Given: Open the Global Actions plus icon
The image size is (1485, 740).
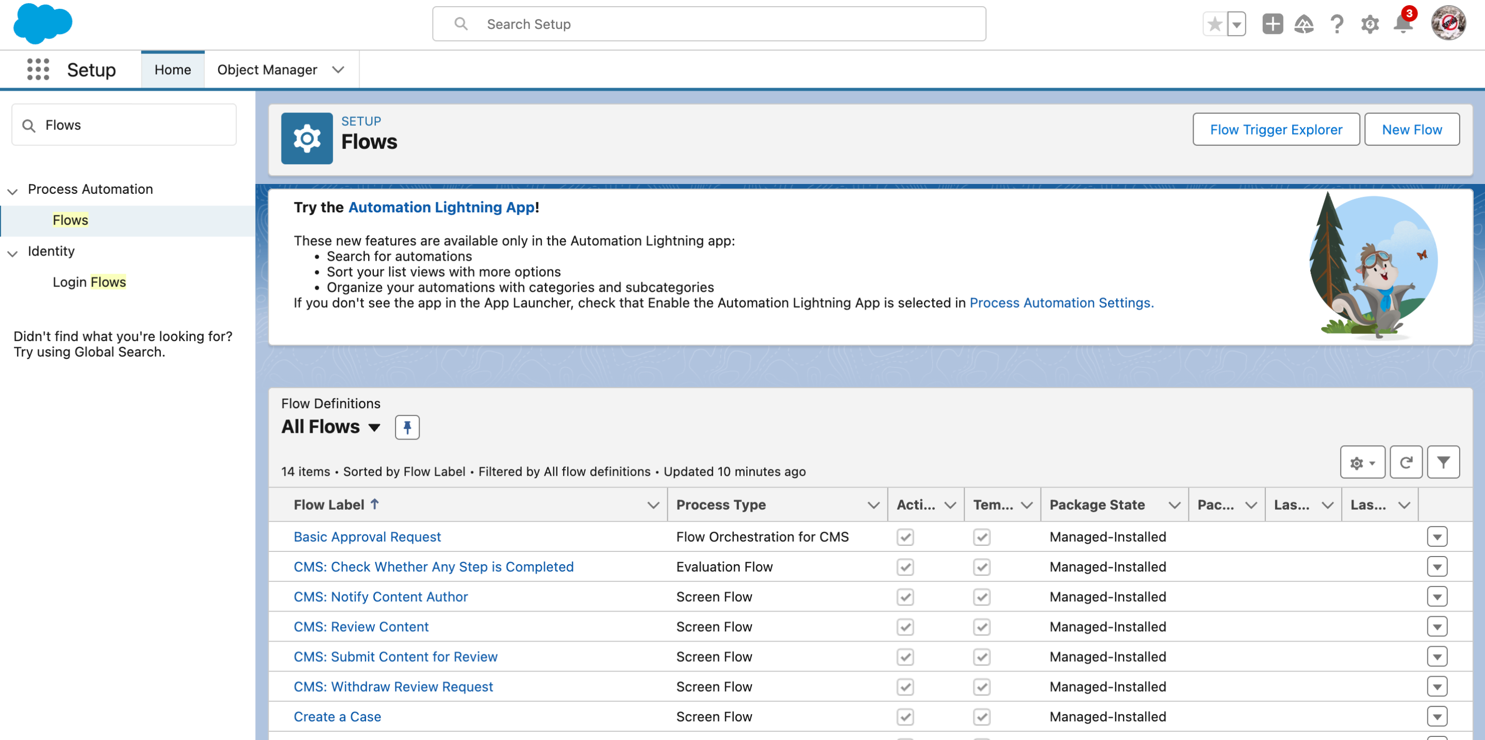Looking at the screenshot, I should [x=1272, y=24].
